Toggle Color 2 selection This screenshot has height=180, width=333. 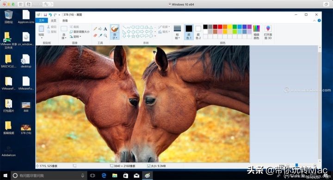(198, 32)
